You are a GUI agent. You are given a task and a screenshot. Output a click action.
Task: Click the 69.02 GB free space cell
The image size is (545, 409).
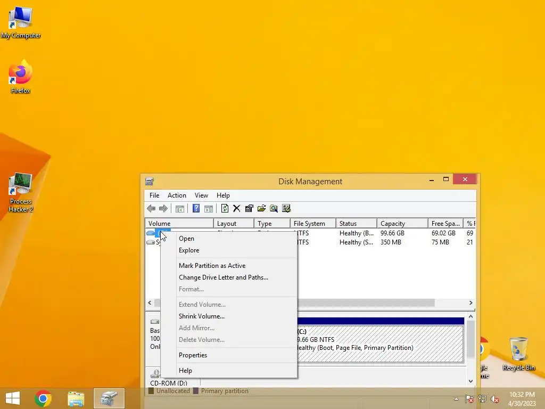coord(443,233)
